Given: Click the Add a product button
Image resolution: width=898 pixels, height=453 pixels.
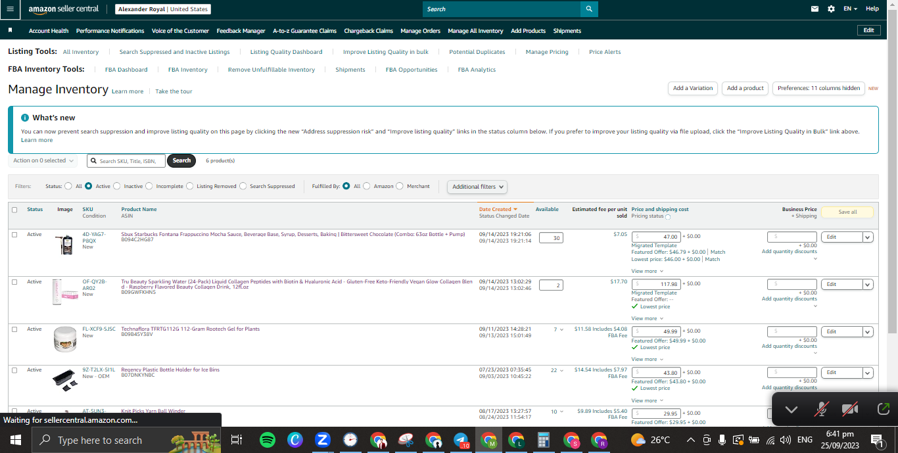Looking at the screenshot, I should coord(745,88).
